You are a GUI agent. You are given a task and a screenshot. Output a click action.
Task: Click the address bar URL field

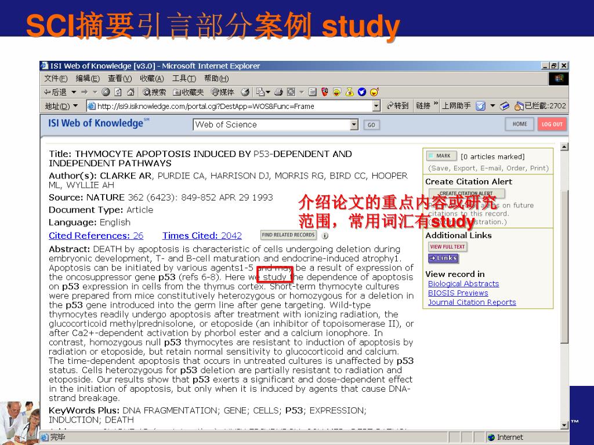[x=230, y=106]
